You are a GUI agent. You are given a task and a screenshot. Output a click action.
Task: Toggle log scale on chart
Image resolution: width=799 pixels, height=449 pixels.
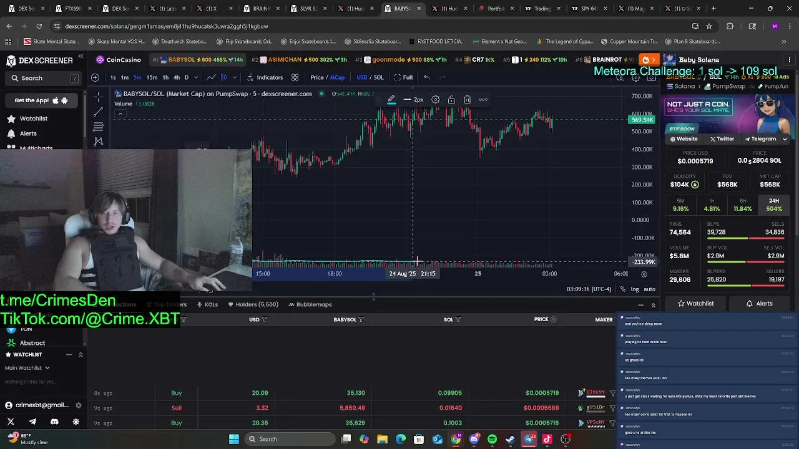(x=635, y=289)
